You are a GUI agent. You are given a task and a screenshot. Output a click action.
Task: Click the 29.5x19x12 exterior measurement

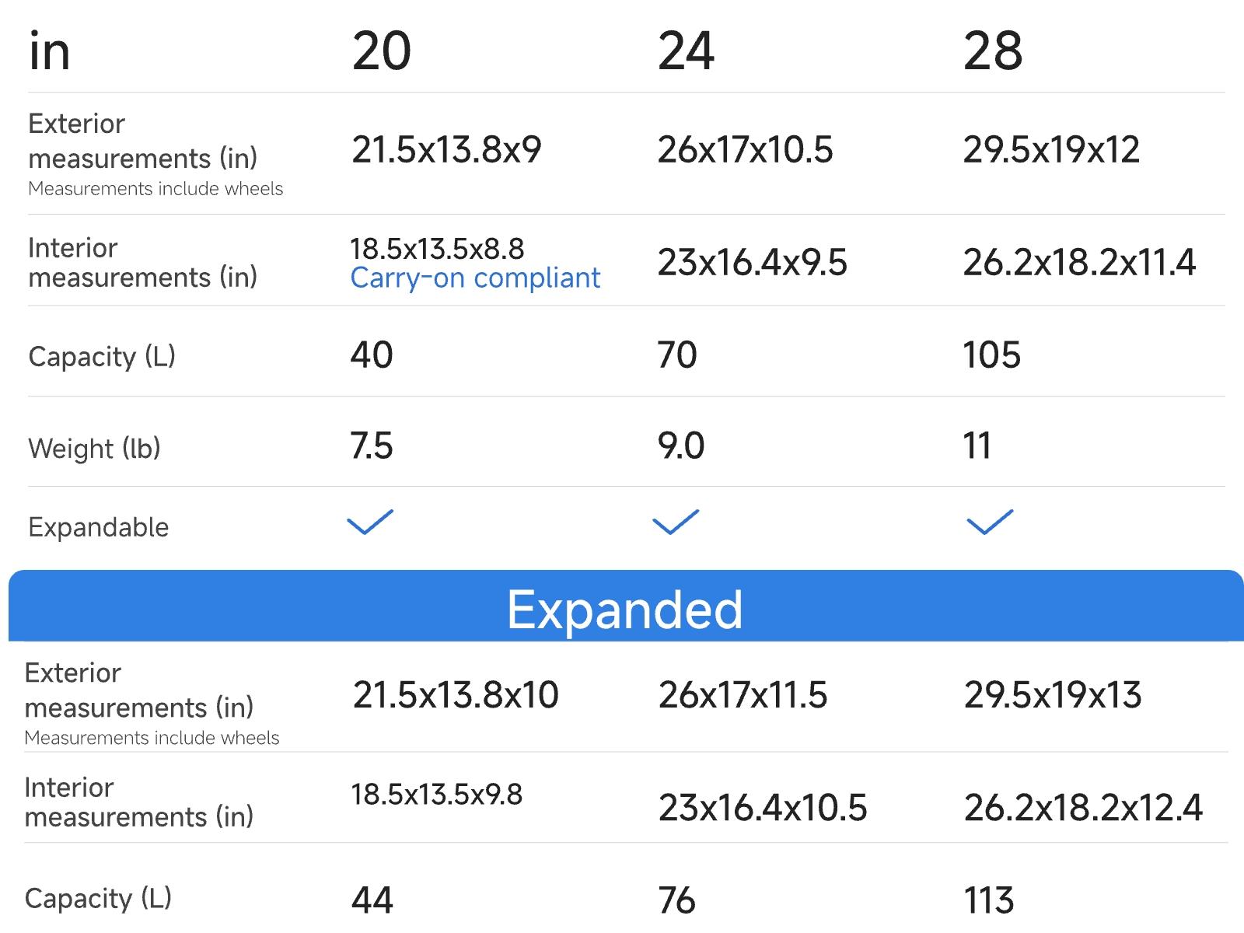[x=1051, y=149]
